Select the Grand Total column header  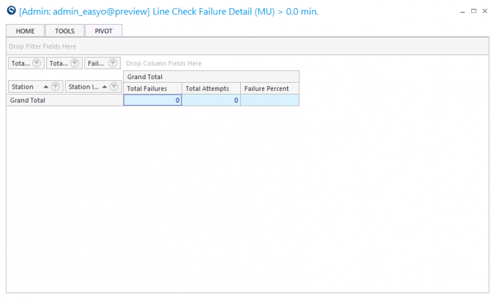(x=211, y=77)
